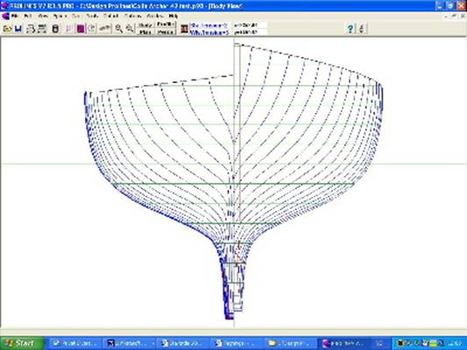Switch to the Persp view button
Viewport: 467px width, 350px height.
[166, 32]
